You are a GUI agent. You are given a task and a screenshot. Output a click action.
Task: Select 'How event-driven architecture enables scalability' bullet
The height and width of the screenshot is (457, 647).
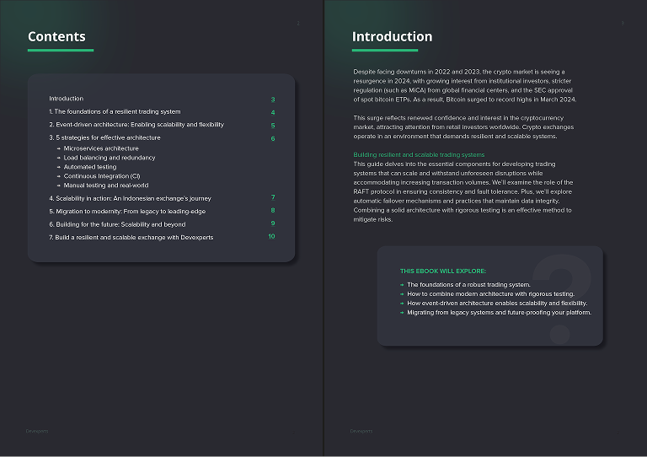pos(497,304)
